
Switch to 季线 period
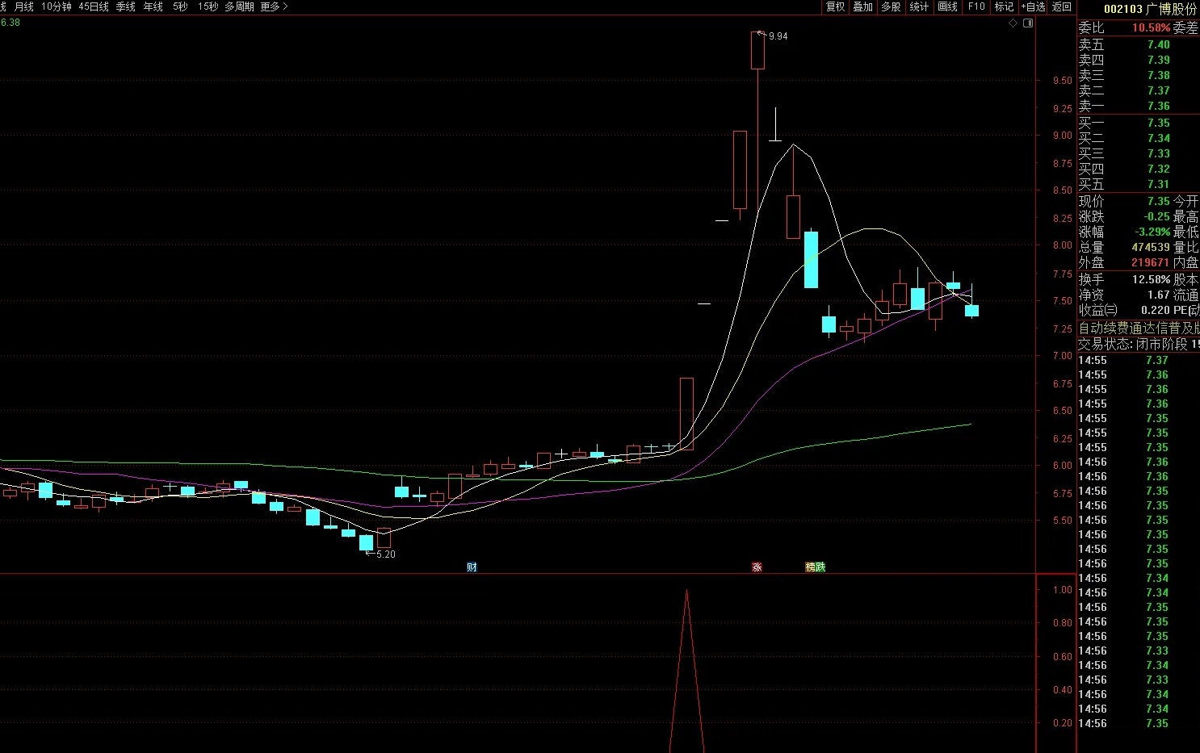pyautogui.click(x=125, y=6)
